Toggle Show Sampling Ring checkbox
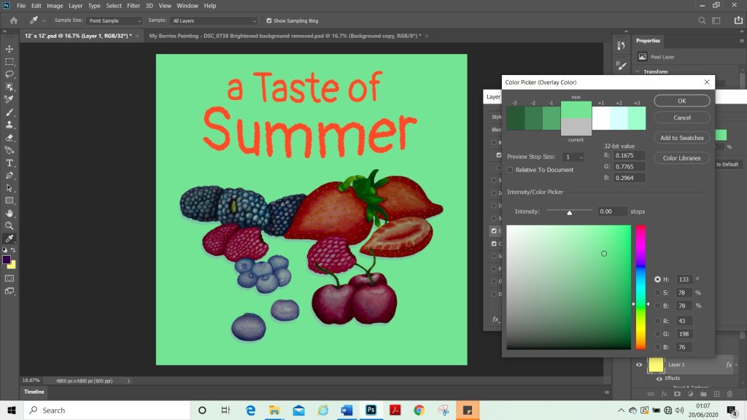 click(269, 21)
